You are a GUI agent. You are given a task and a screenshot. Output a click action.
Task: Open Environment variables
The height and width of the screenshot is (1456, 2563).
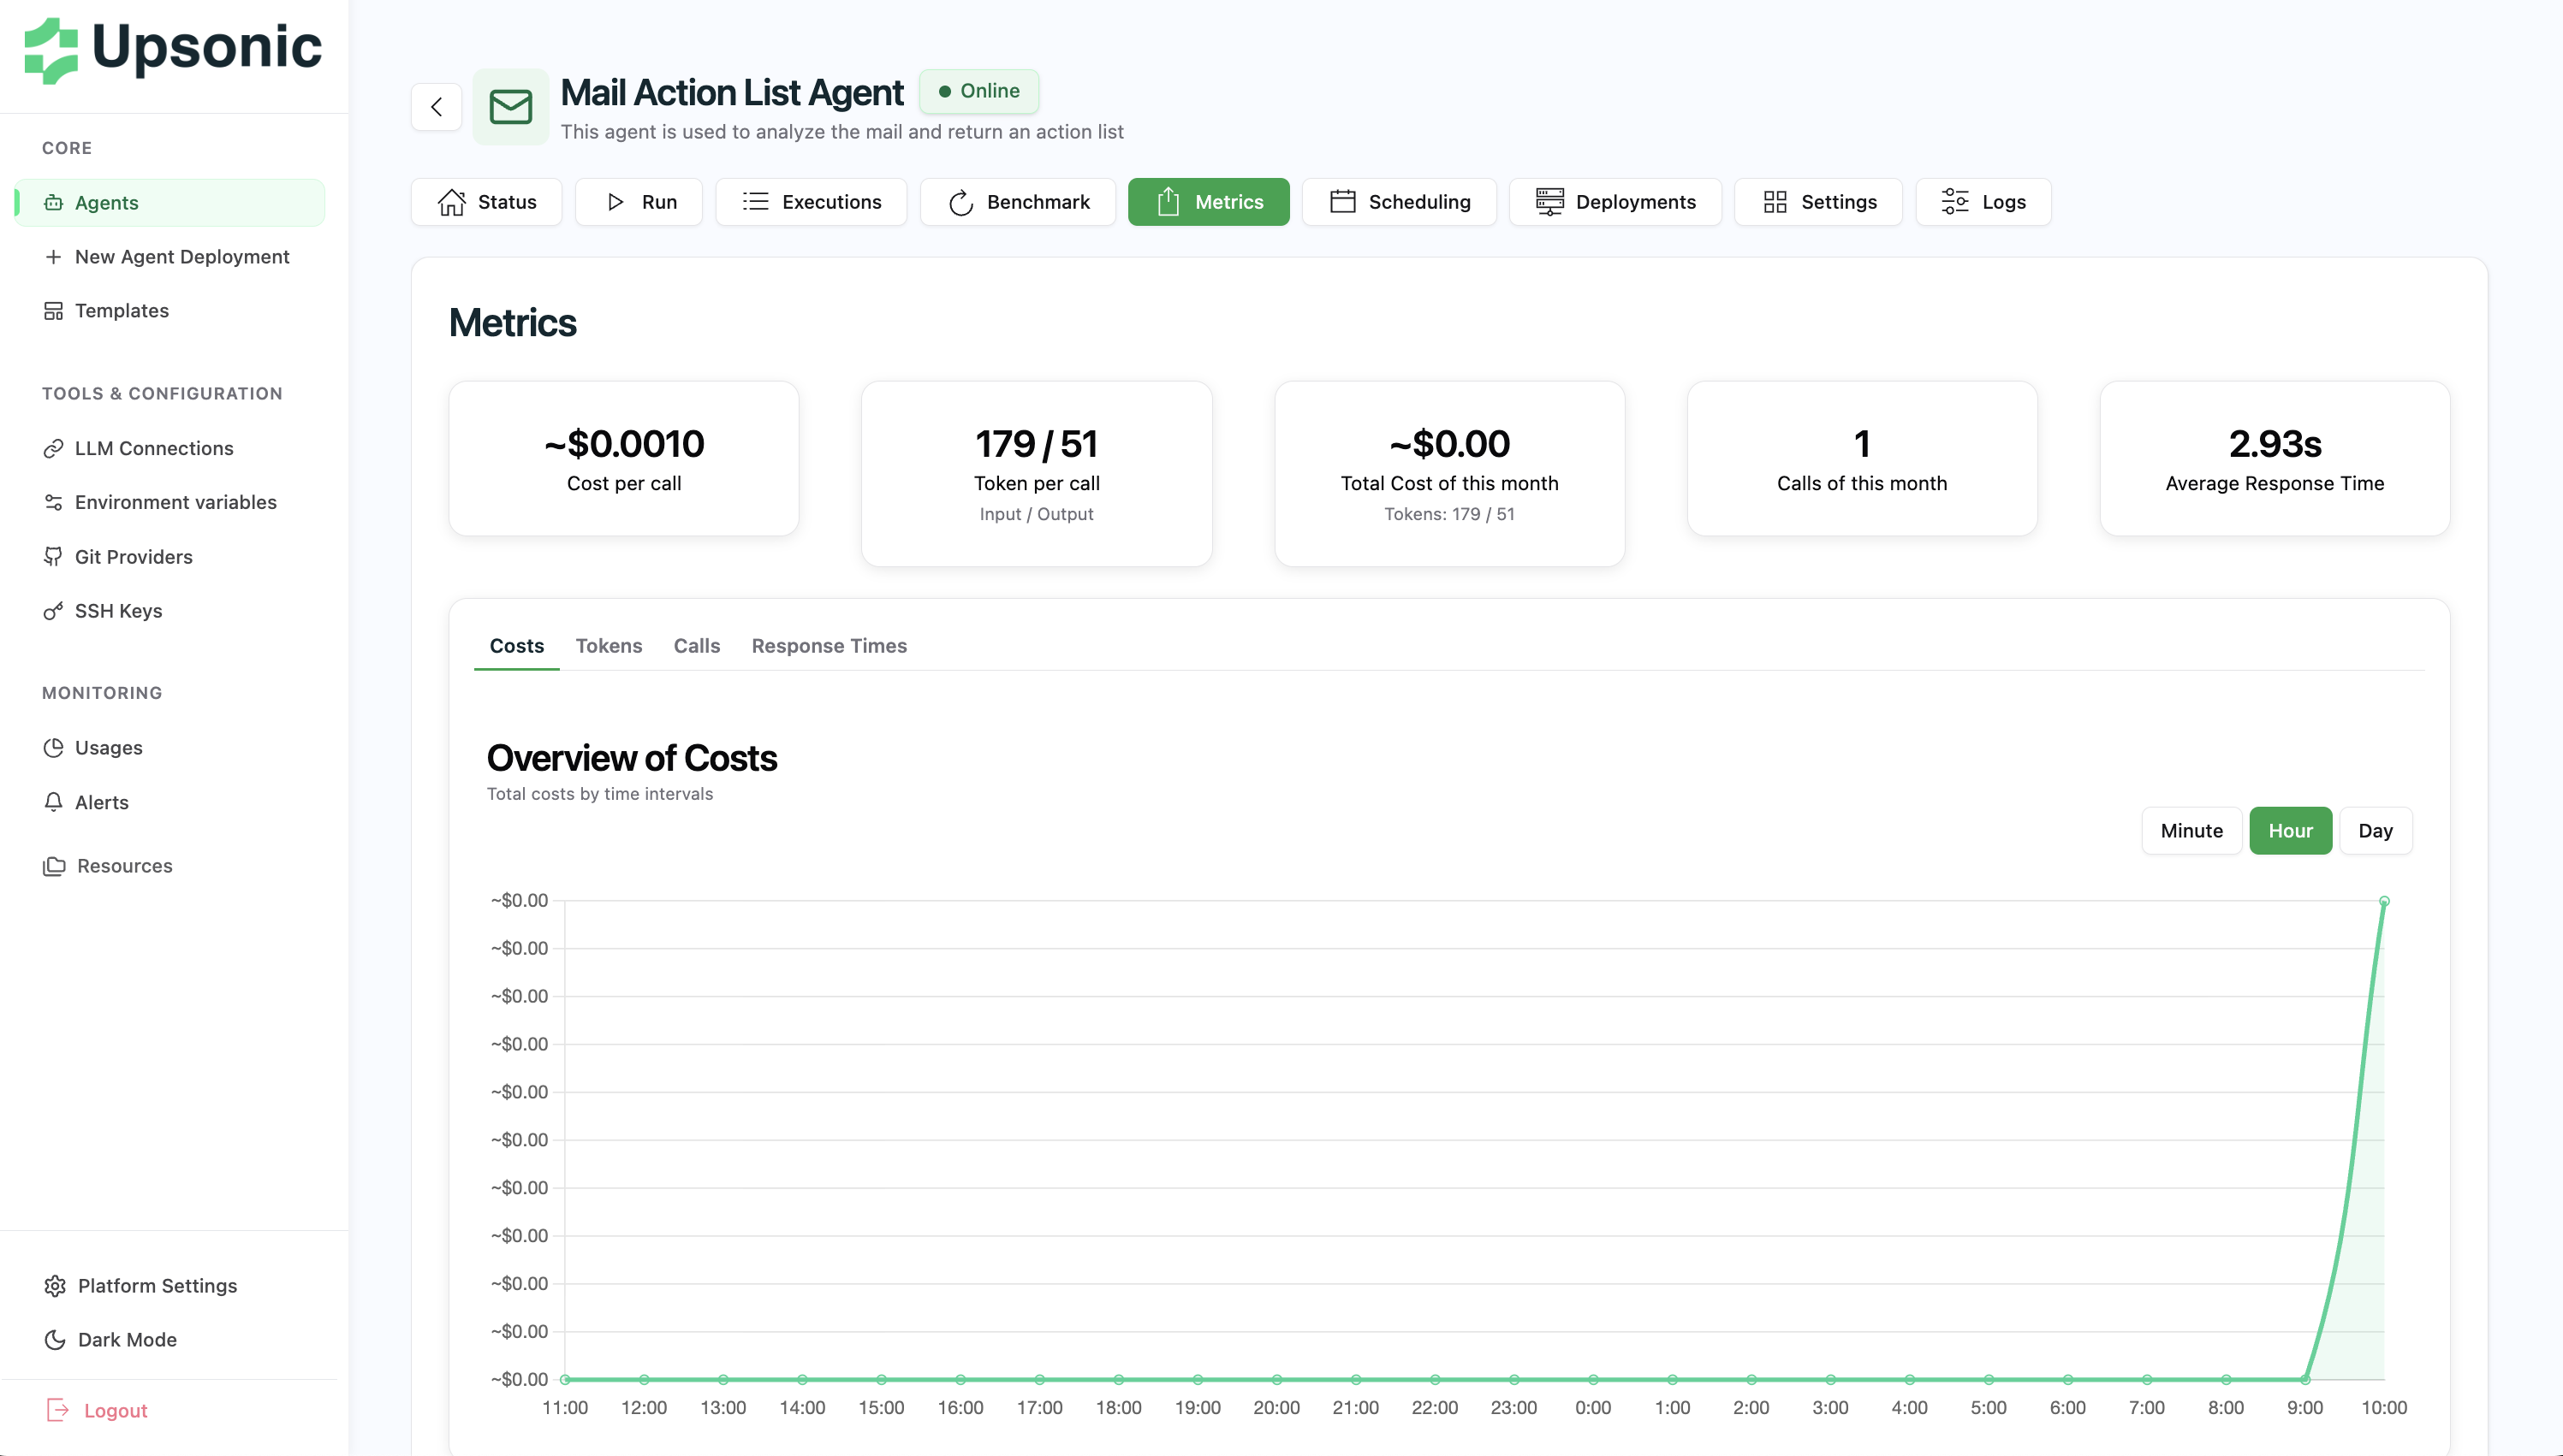[175, 502]
